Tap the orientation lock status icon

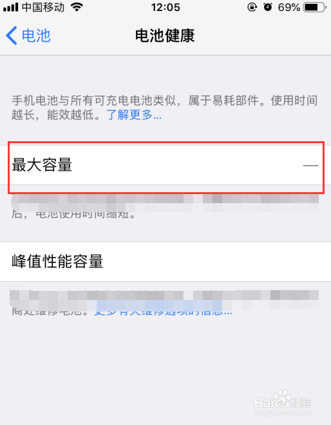point(252,7)
